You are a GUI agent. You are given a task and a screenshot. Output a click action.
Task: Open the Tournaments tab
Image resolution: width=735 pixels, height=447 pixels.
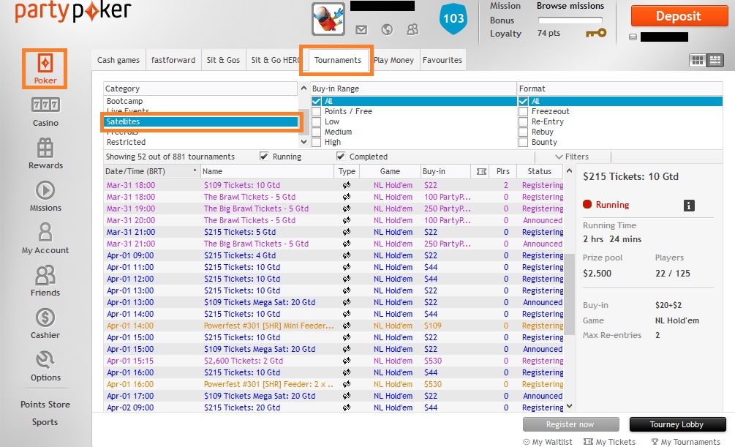coord(337,60)
